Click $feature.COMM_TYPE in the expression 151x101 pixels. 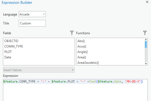coord(19,81)
